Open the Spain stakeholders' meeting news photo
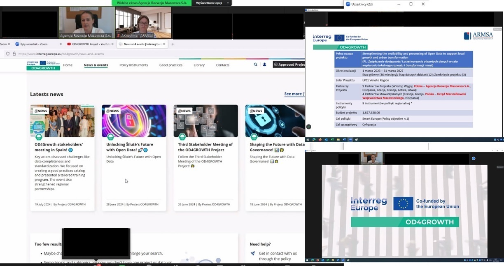This screenshot has height=266, width=504. point(62,121)
